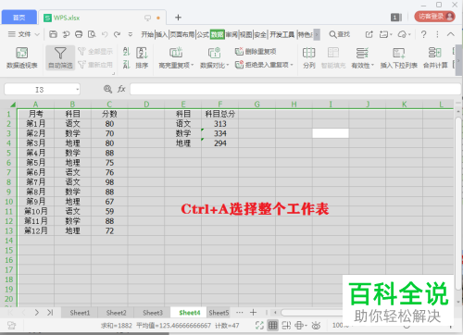Click the 重新应用 reapply filter button

(95, 65)
